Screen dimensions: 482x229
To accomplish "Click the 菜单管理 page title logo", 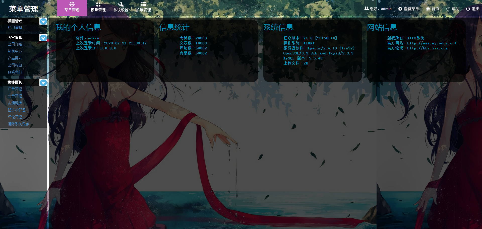I will tap(24, 9).
